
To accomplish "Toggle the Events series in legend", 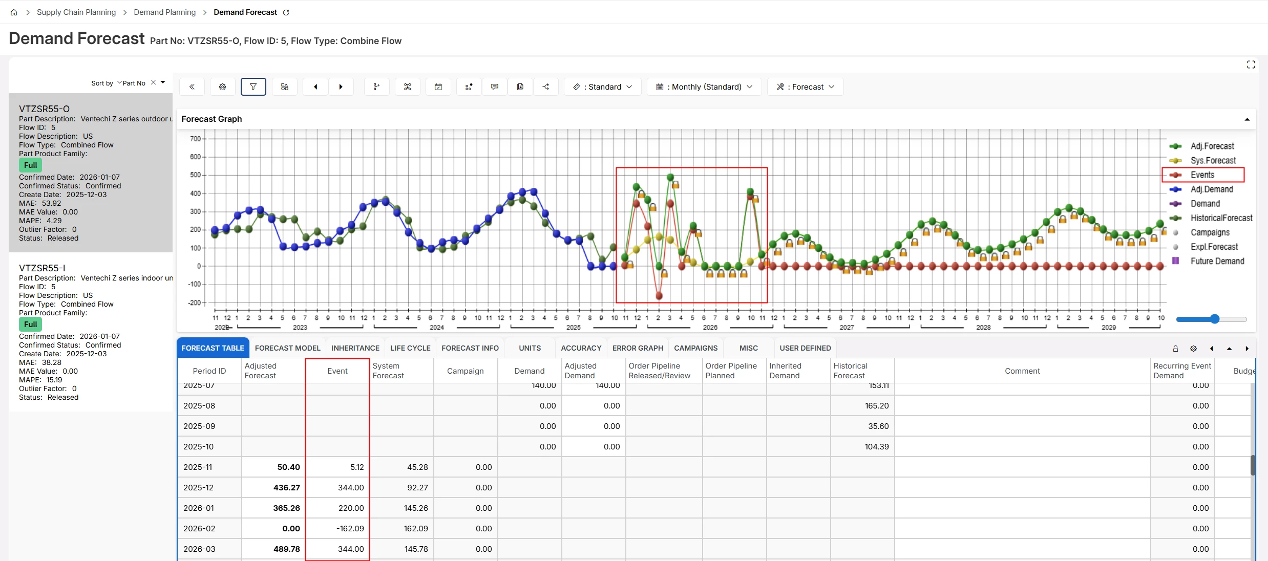I will pyautogui.click(x=1202, y=175).
